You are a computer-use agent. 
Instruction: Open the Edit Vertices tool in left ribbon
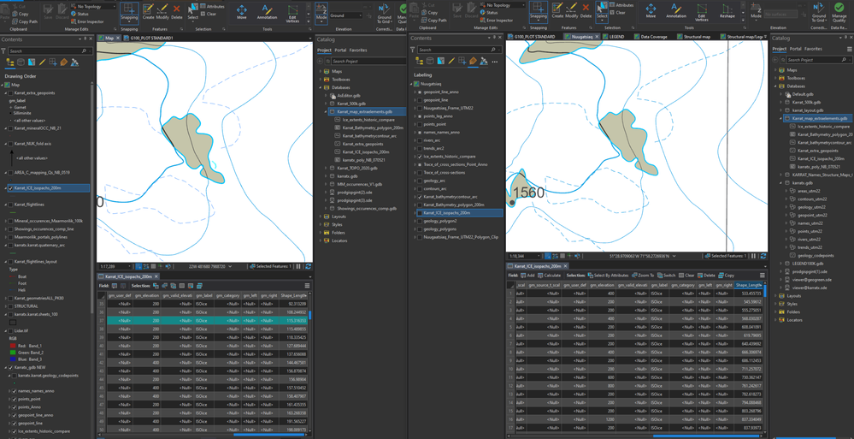[293, 12]
